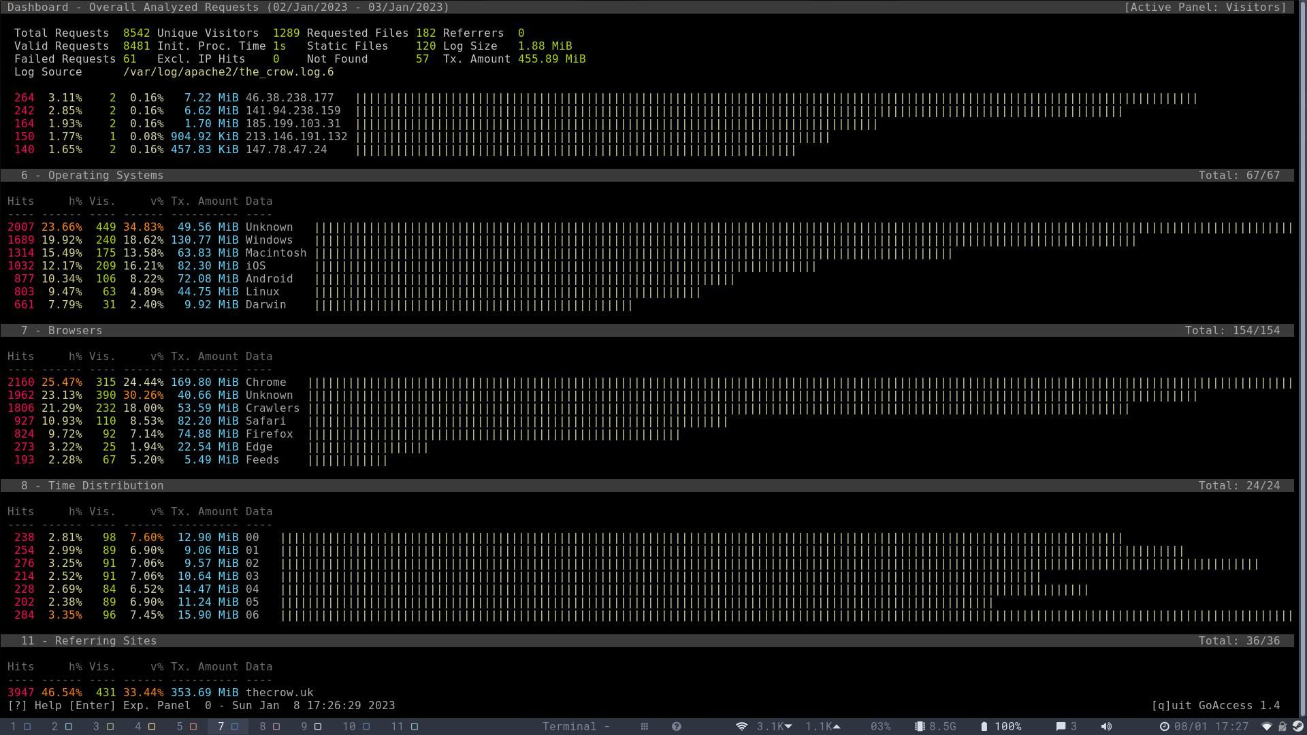Click the volume speaker icon in status bar
This screenshot has height=735, width=1307.
(1107, 727)
